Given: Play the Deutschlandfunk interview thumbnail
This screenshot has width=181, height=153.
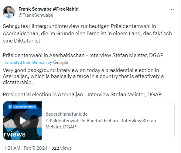Looking at the screenshot, I should (x=22, y=121).
